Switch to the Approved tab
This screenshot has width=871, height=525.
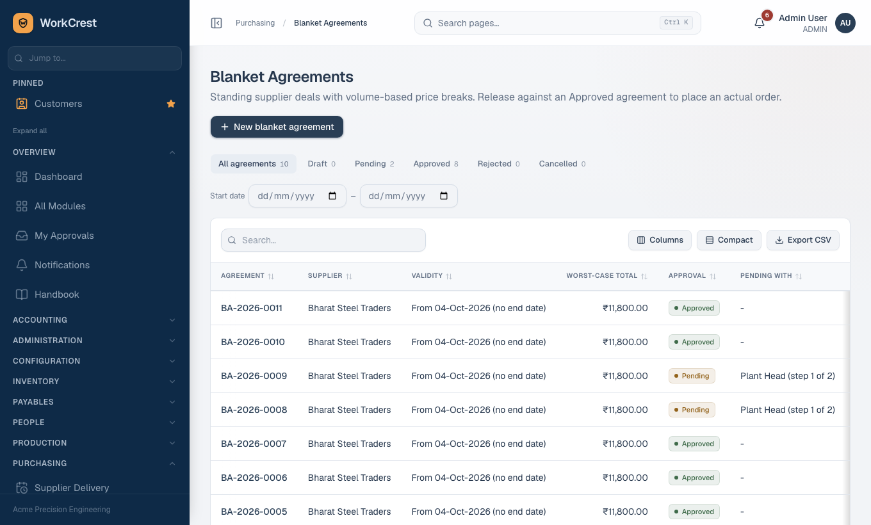pyautogui.click(x=435, y=164)
